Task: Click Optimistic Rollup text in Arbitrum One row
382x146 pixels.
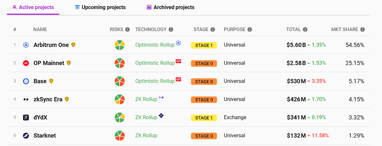Action: point(155,45)
